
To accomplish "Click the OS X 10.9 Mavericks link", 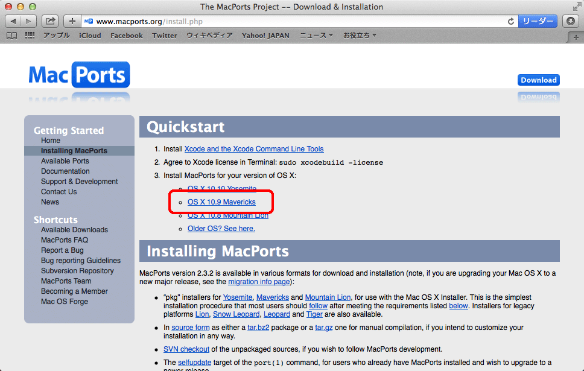I will point(221,202).
